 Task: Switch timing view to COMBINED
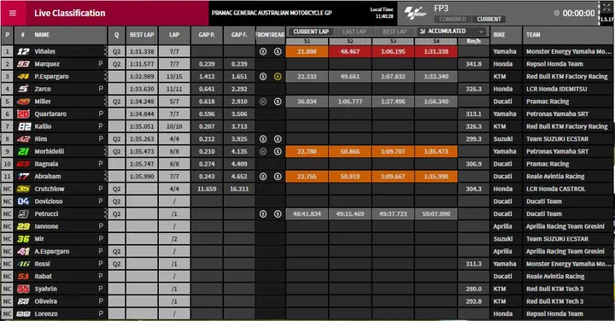tap(453, 19)
